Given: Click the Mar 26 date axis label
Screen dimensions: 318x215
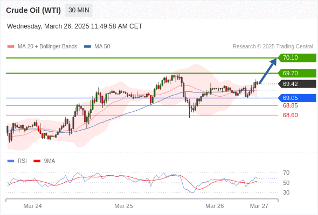Looking at the screenshot, I should (215, 206).
